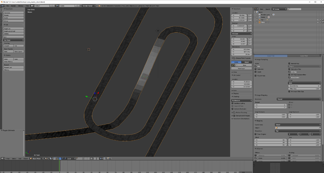
Task: Click the Duplicate Linked button
Action: tap(14, 31)
